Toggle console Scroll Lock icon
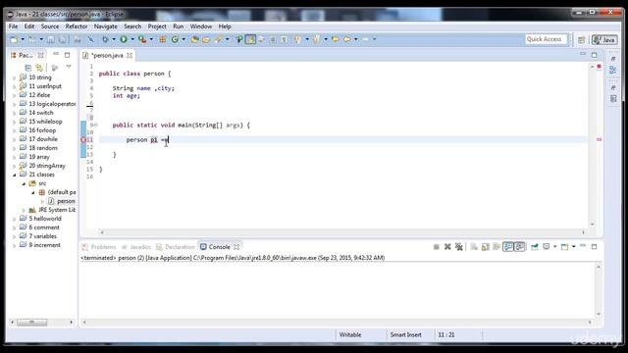 [x=486, y=247]
